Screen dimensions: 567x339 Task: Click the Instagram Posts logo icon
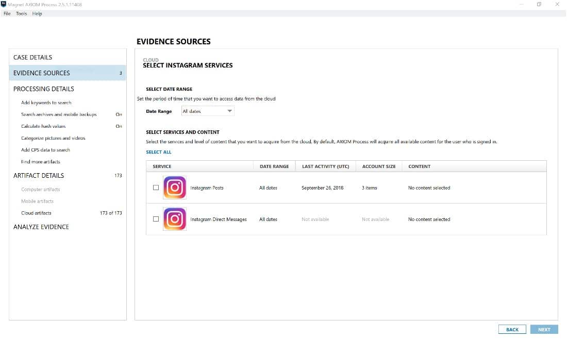coord(175,188)
